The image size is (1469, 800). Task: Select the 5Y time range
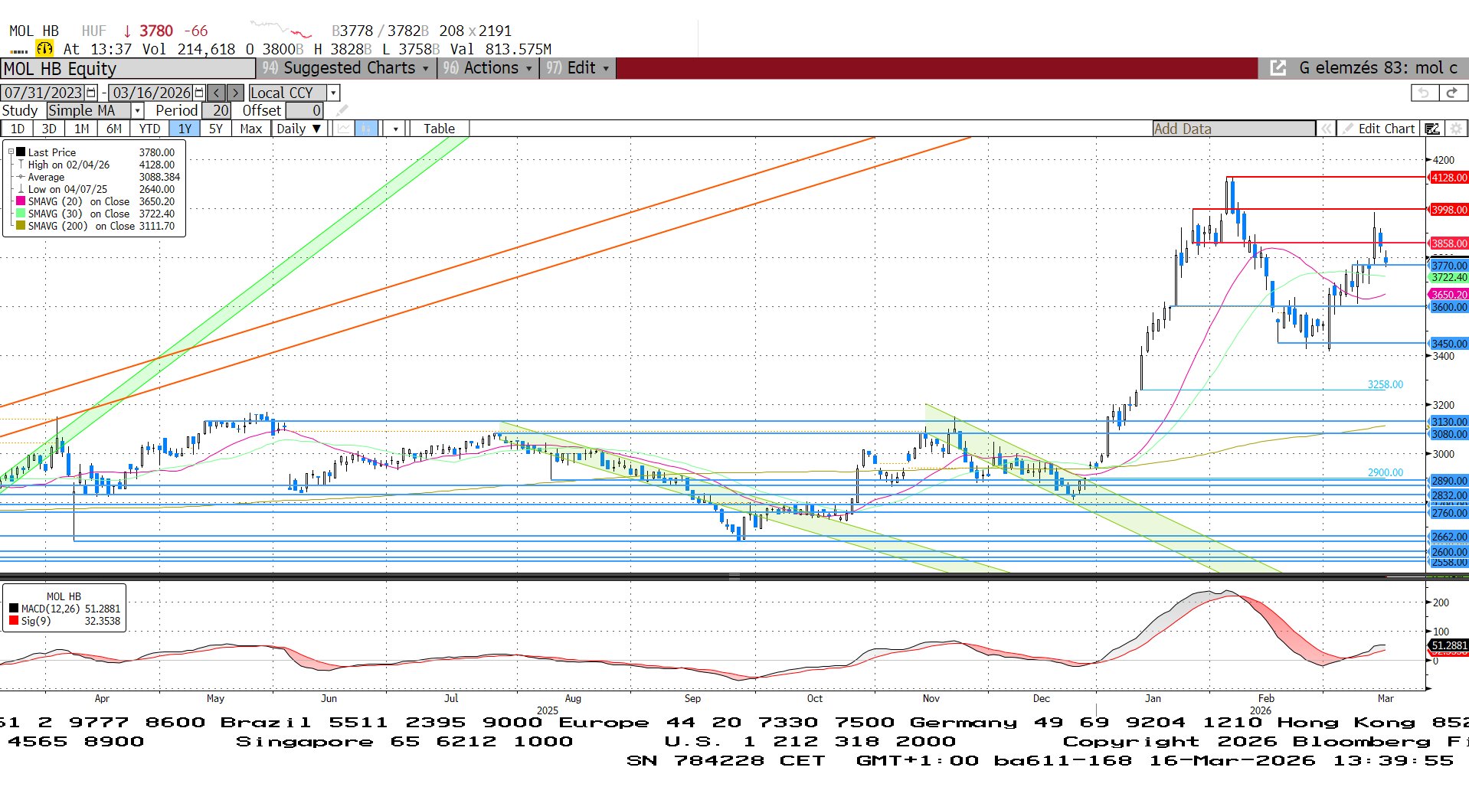216,129
